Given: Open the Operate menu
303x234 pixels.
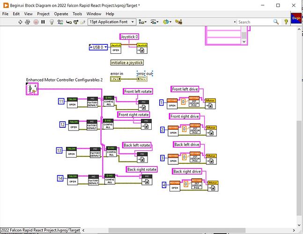Looking at the screenshot, I should 61,14.
